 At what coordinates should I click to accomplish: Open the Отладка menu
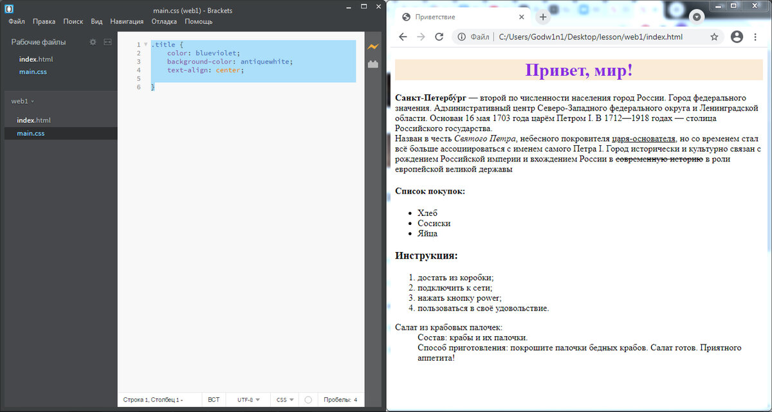click(164, 21)
